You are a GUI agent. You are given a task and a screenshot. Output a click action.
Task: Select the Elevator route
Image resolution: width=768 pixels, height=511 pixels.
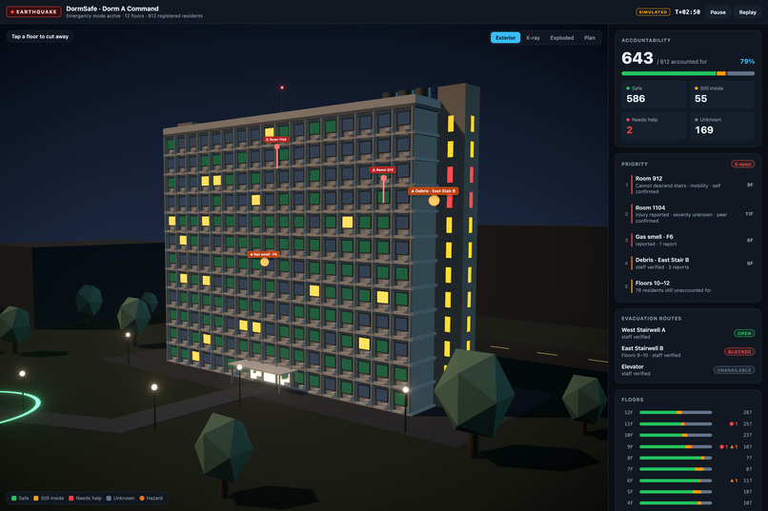pyautogui.click(x=688, y=369)
